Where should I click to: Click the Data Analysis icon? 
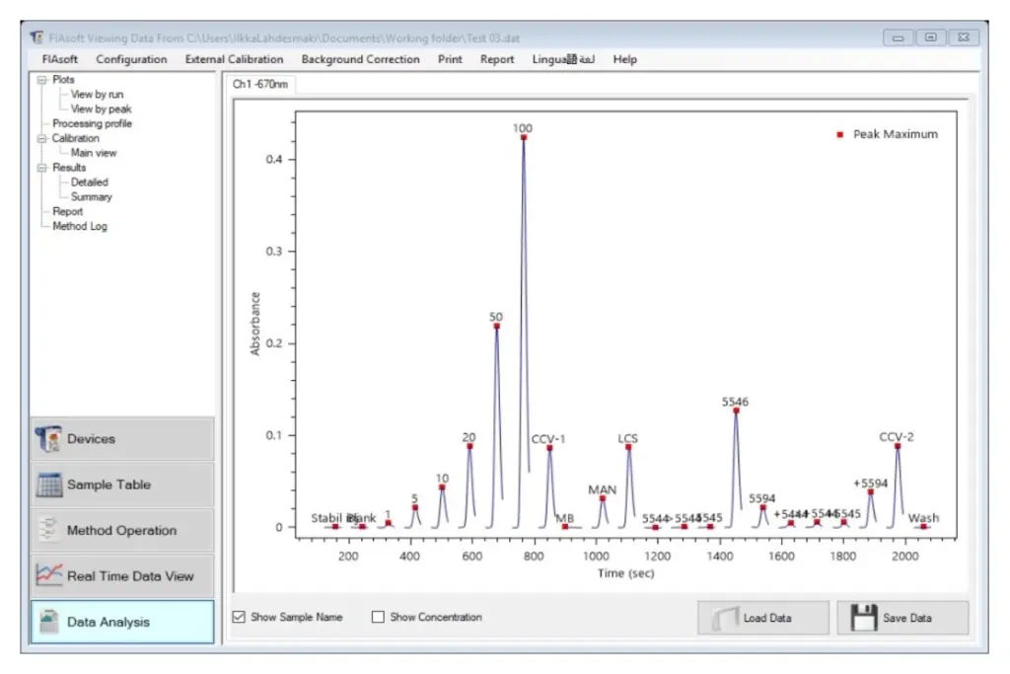(48, 622)
